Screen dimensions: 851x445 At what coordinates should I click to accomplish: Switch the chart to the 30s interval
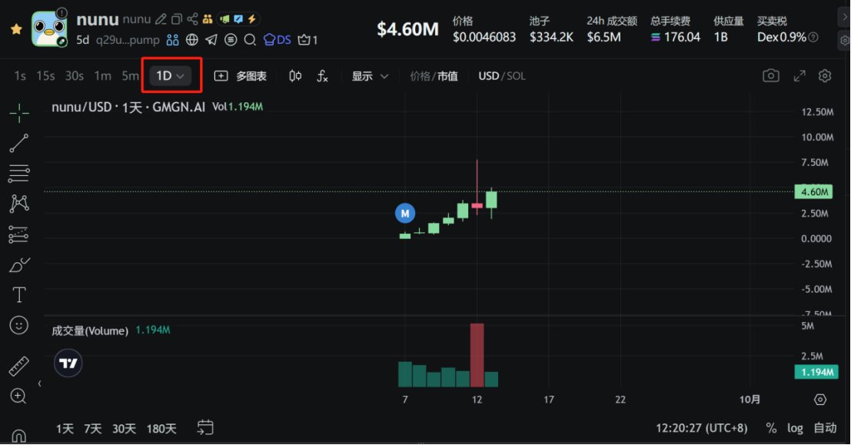tap(75, 76)
